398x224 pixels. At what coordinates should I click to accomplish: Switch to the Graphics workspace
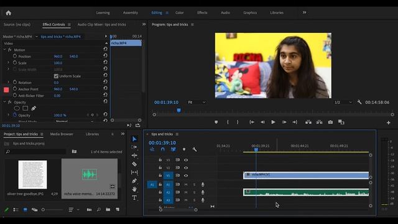pos(250,12)
